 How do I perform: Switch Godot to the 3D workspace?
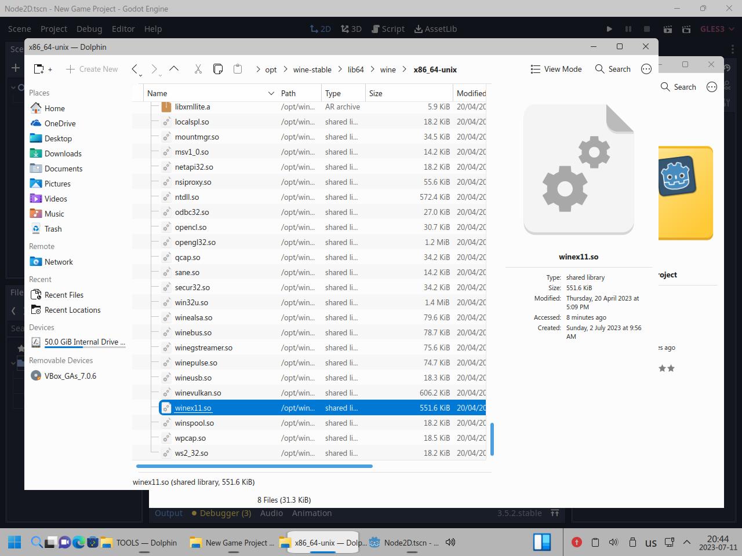(351, 29)
